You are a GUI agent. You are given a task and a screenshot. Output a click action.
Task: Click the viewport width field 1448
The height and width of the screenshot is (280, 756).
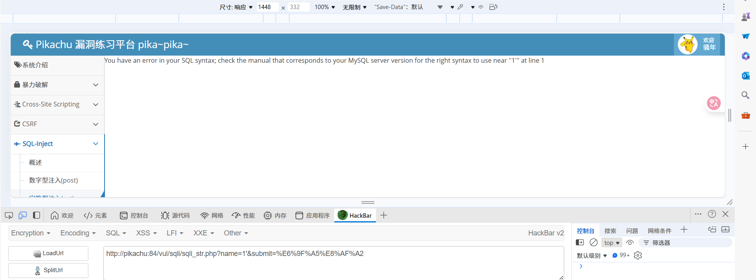click(x=268, y=7)
